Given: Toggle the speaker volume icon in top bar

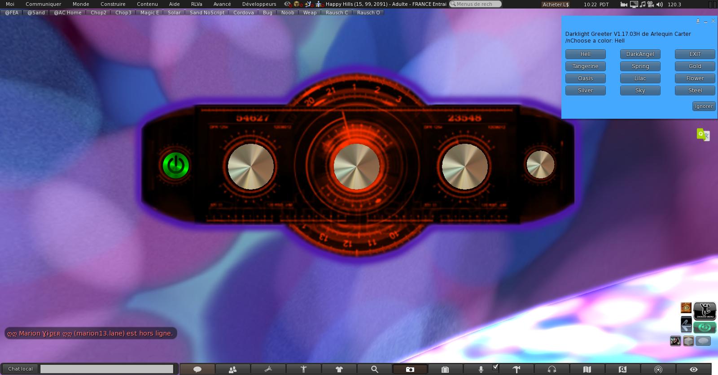Looking at the screenshot, I should click(659, 4).
